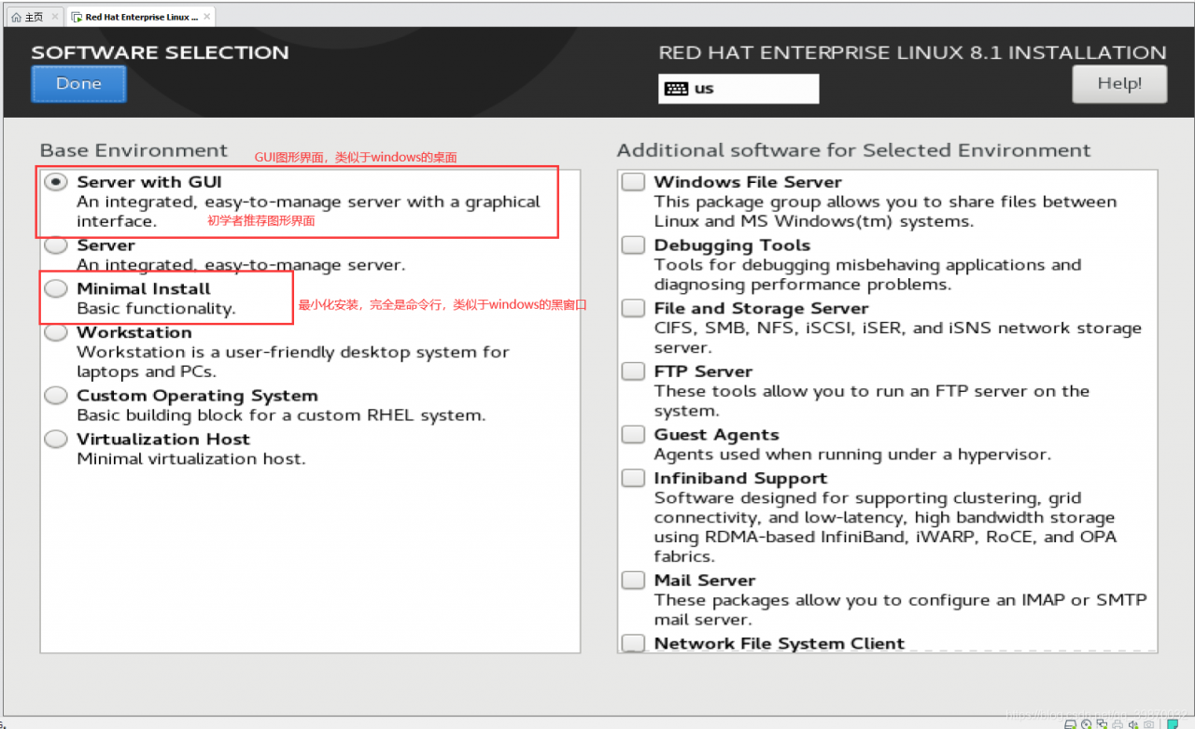The image size is (1195, 729).
Task: Click the us keyboard layout field
Action: (x=738, y=89)
